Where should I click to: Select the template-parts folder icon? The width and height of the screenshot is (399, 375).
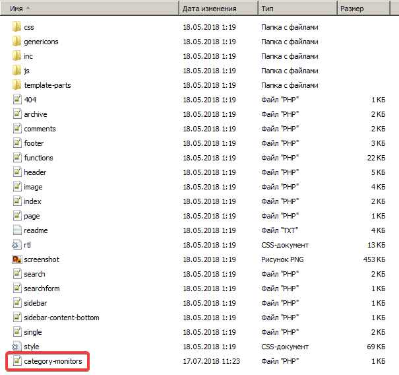[x=16, y=85]
